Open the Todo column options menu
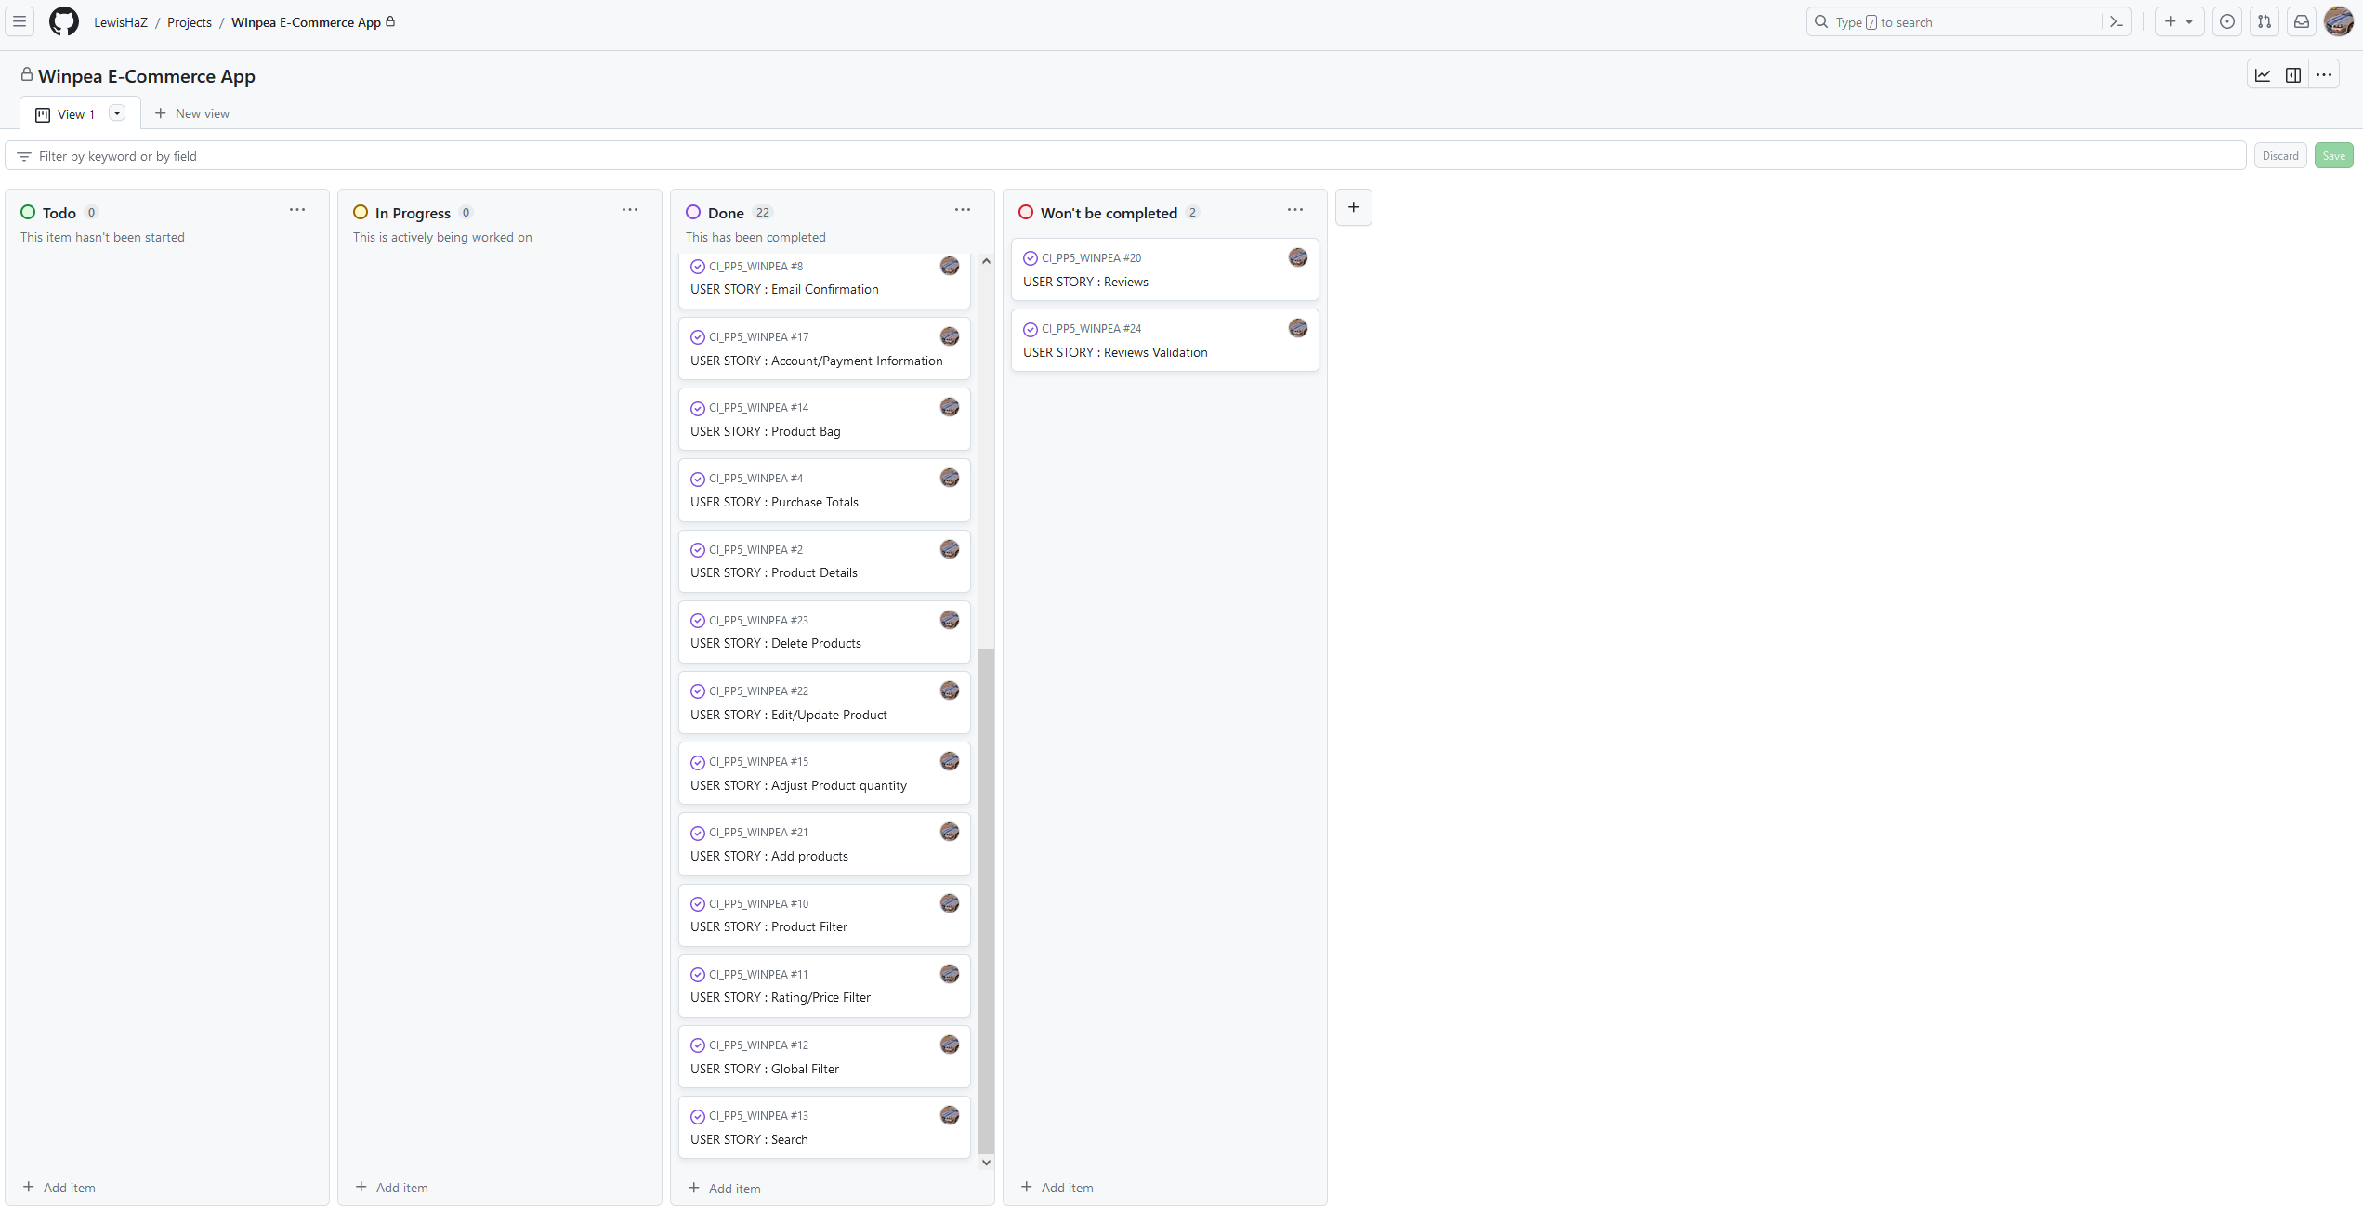Screen dimensions: 2363x1209 (297, 210)
